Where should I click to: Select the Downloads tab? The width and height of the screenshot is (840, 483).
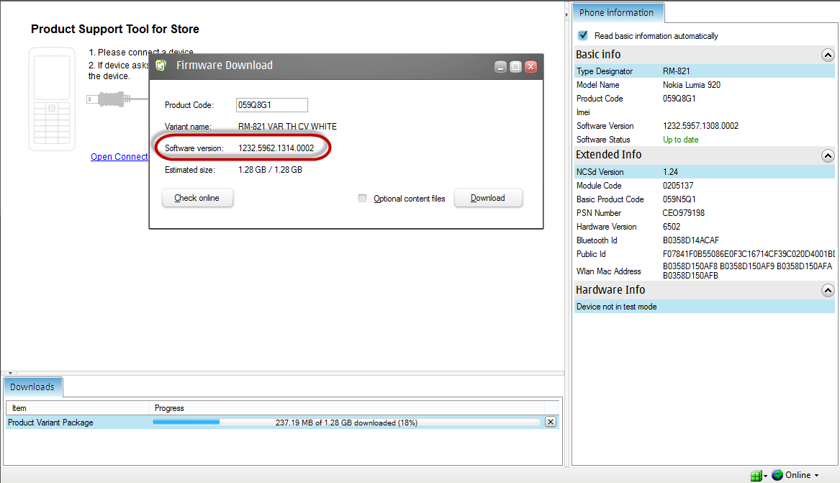pyautogui.click(x=32, y=387)
